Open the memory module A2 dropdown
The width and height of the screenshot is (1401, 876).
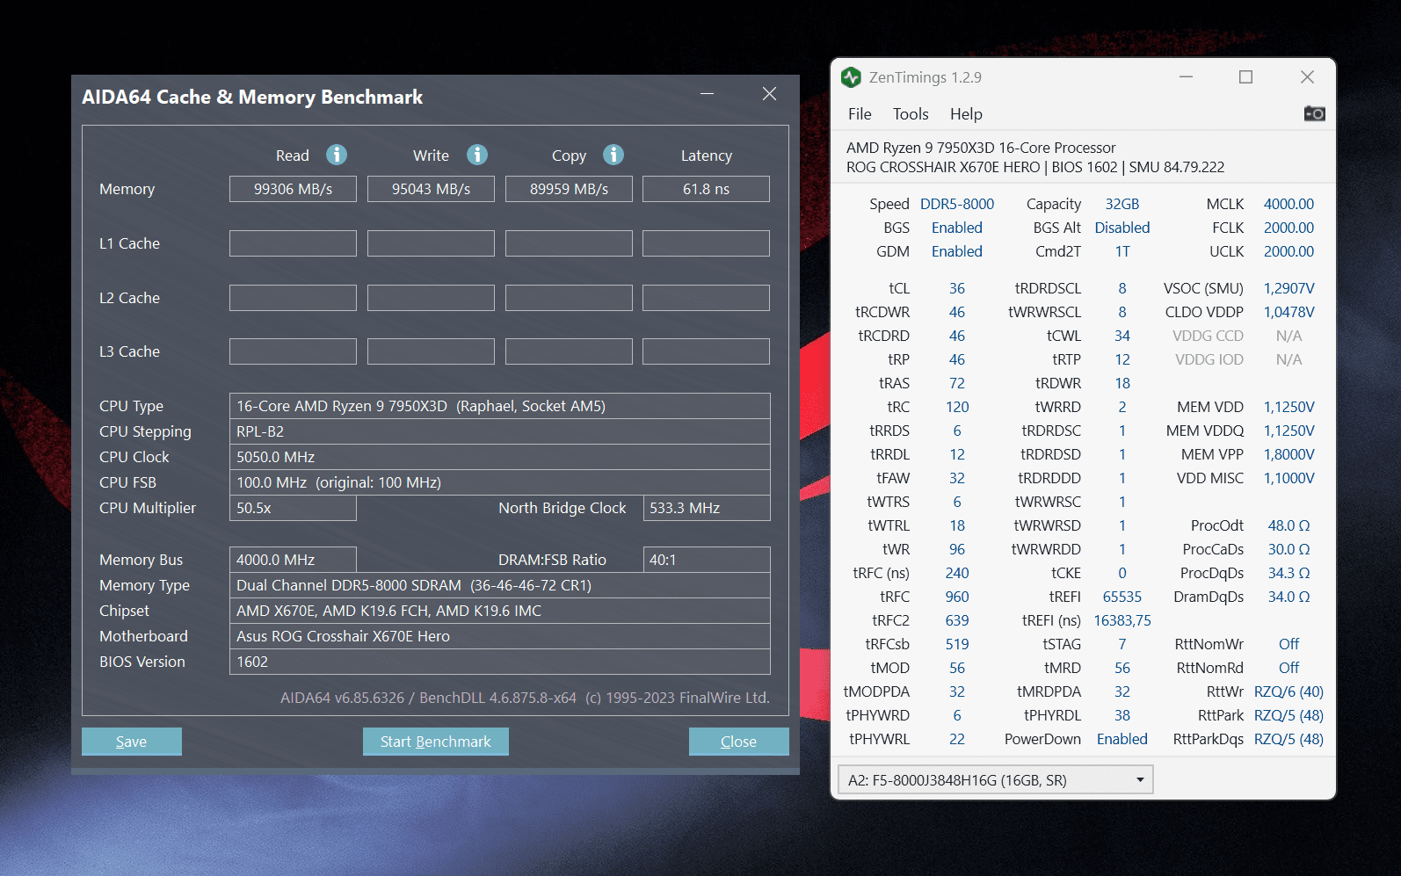pyautogui.click(x=995, y=780)
